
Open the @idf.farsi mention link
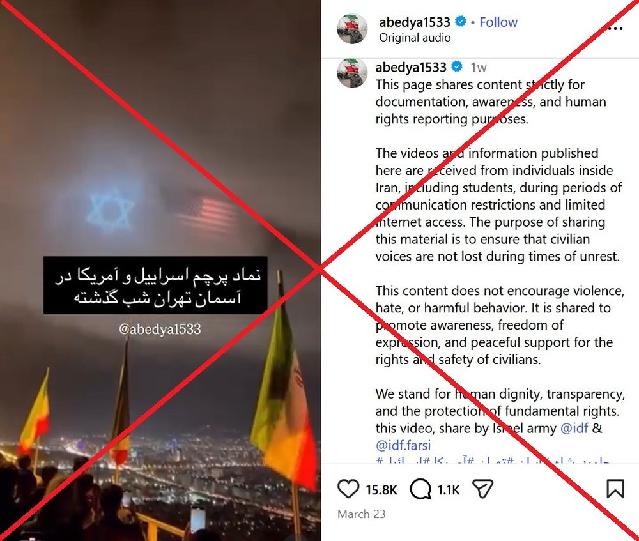[403, 445]
